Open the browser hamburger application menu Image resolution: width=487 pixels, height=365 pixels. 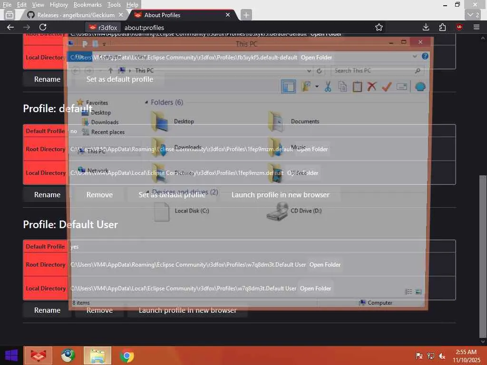(476, 27)
